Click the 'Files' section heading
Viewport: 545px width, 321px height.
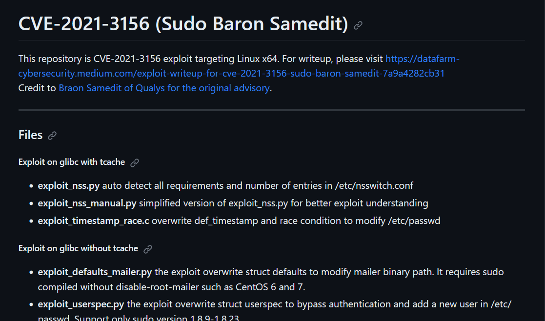tap(31, 135)
